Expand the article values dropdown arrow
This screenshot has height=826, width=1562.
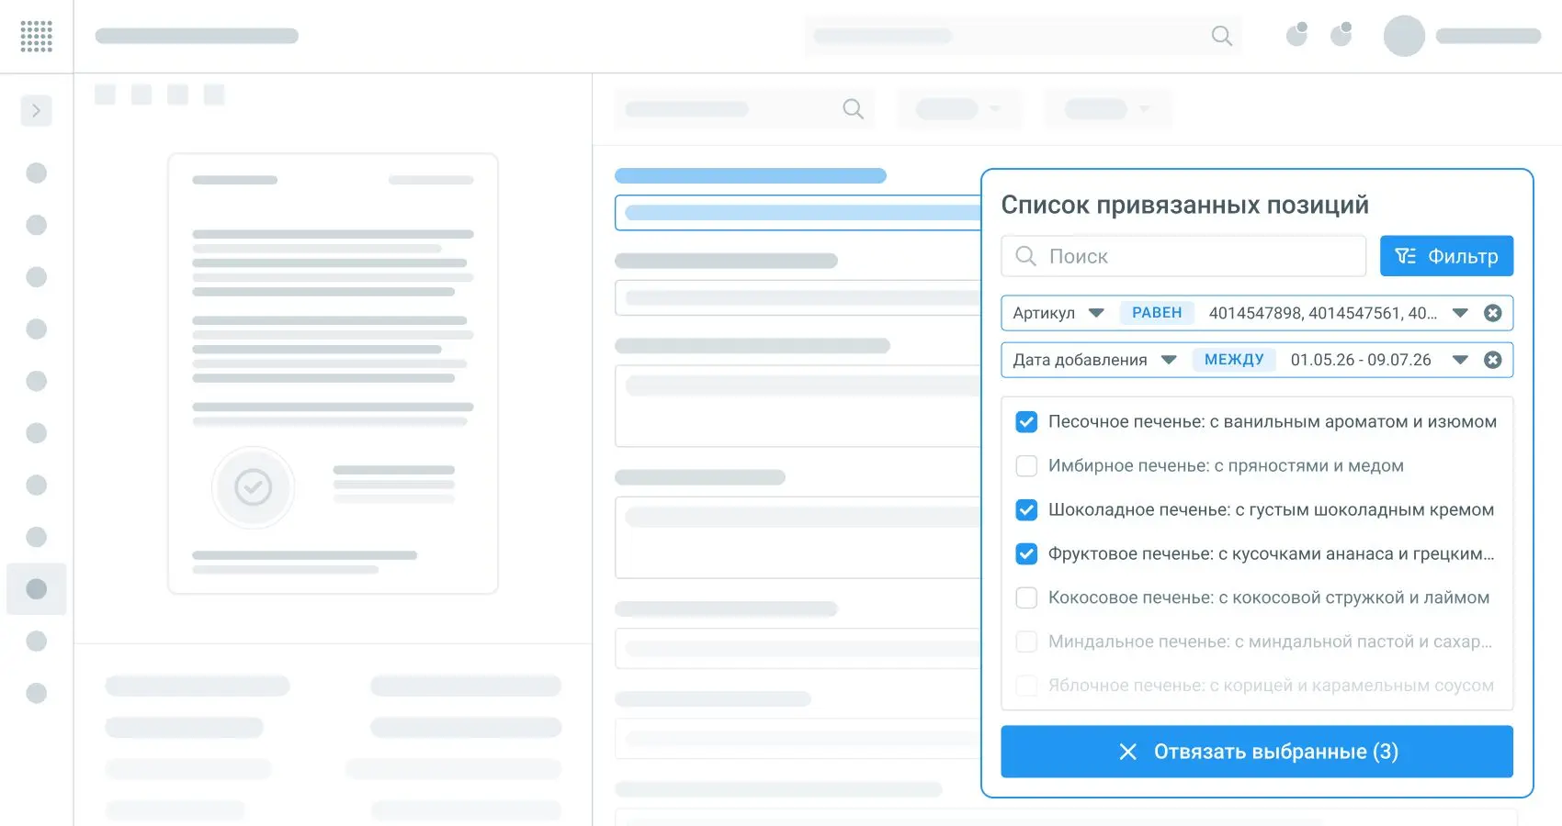[x=1460, y=313]
